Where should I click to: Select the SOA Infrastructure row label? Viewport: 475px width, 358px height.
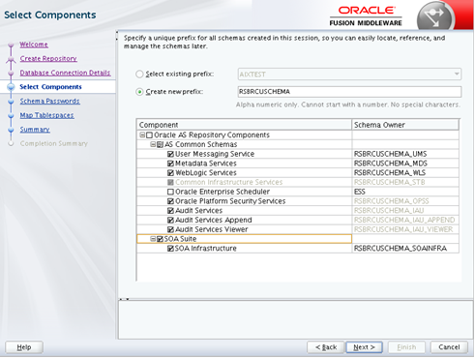coord(206,249)
